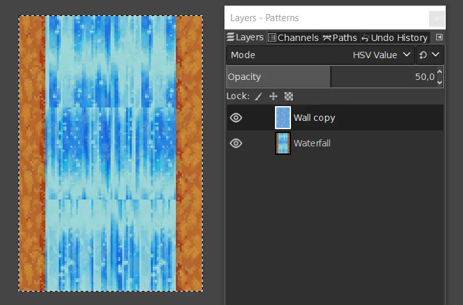Click the Paths tab icon

click(327, 38)
